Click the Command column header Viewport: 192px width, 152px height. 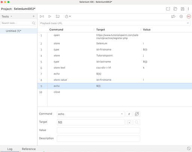56,30
